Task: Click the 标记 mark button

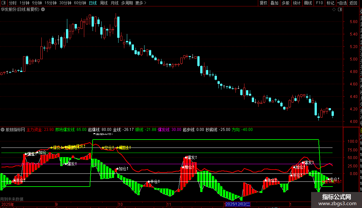Action: 330,3
